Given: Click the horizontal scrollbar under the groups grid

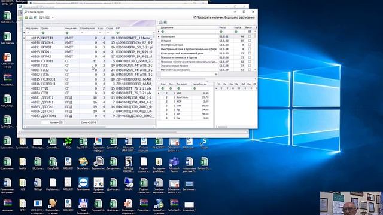Looking at the screenshot, I should tap(89, 127).
